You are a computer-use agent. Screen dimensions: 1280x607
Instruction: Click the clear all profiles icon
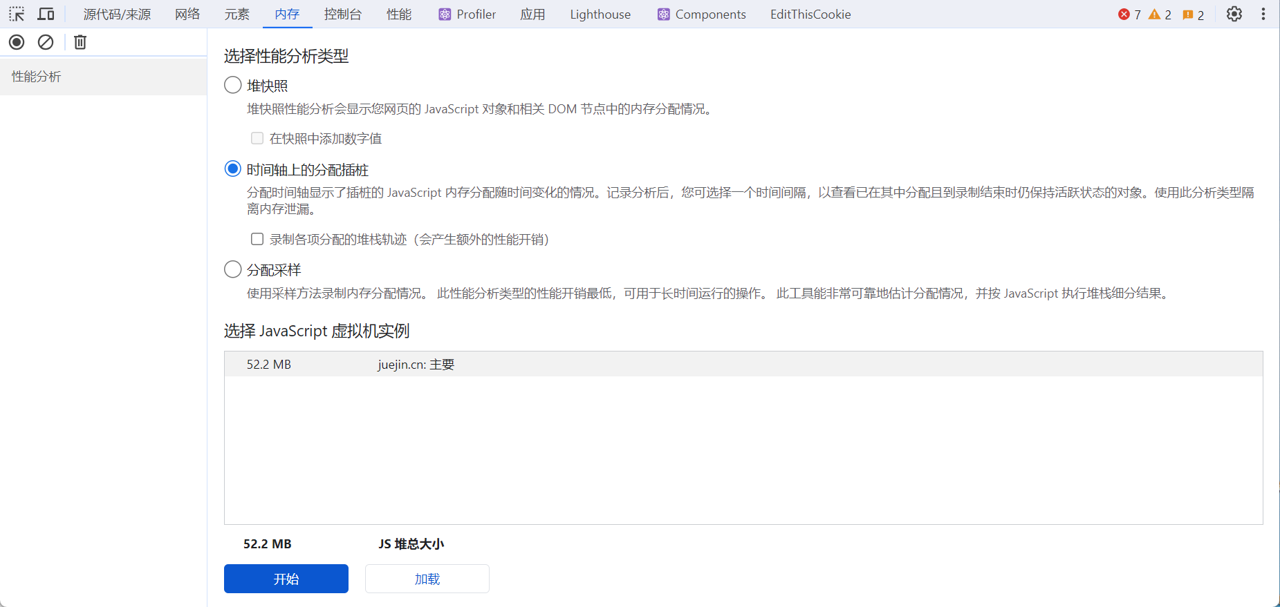(46, 42)
